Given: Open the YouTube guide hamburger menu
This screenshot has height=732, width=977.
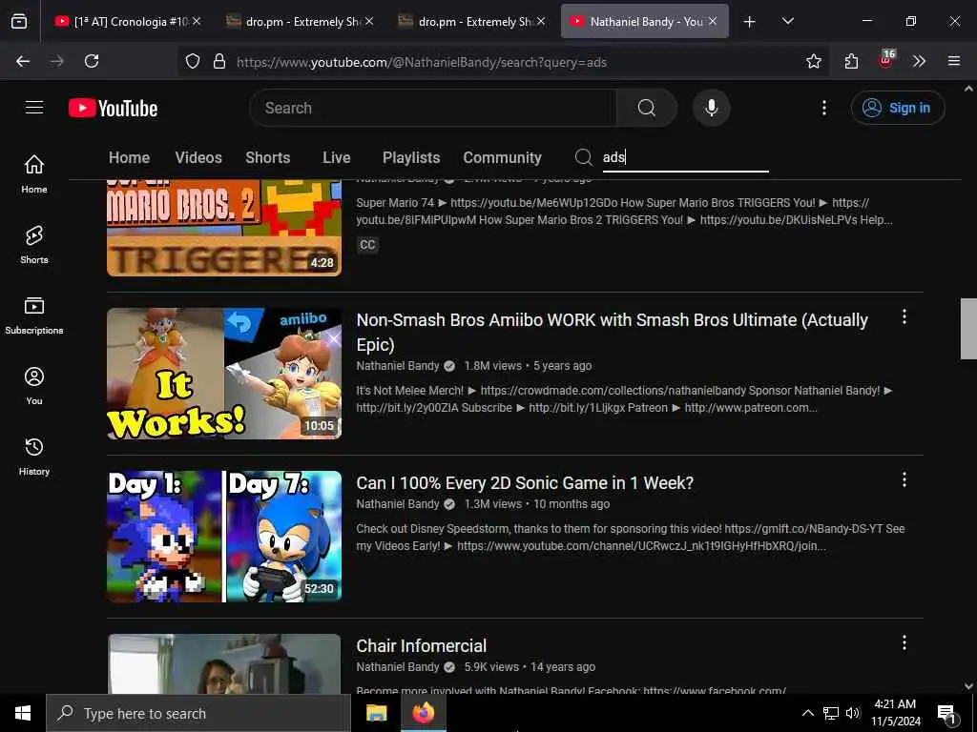Looking at the screenshot, I should coord(34,108).
